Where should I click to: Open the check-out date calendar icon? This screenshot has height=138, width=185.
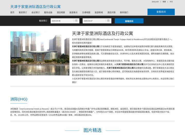click(108, 21)
